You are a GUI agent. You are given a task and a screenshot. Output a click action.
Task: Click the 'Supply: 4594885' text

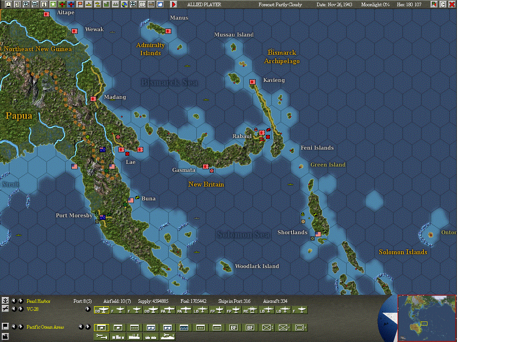[x=153, y=301]
